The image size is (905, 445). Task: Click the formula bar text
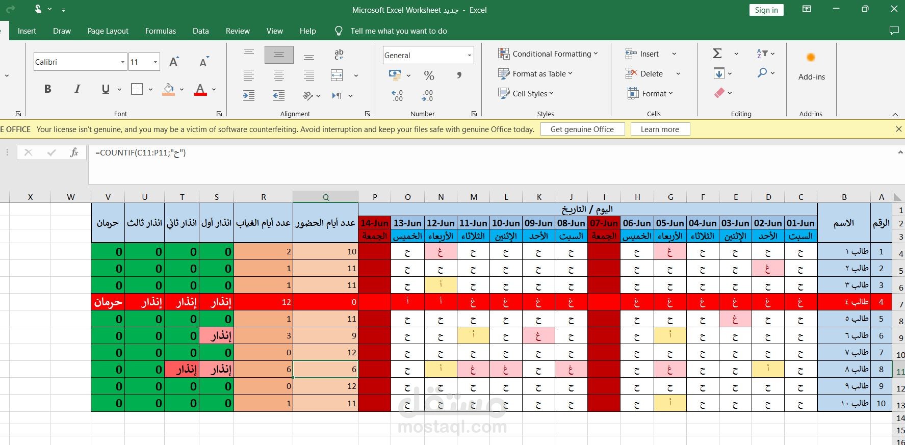point(140,152)
